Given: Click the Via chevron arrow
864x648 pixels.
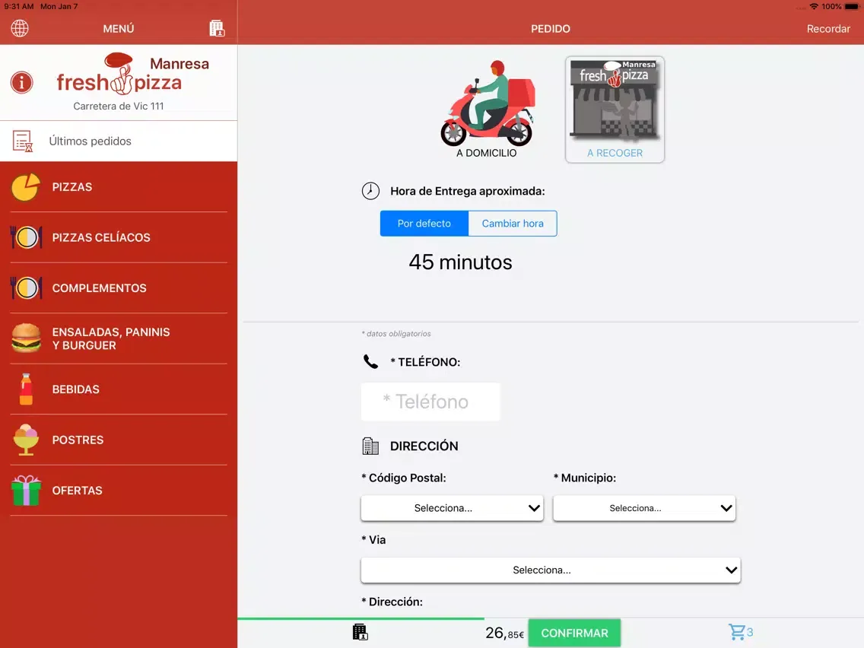Looking at the screenshot, I should 731,570.
